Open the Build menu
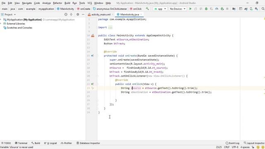Image resolution: width=265 pixels, height=149 pixels. tap(67, 3)
